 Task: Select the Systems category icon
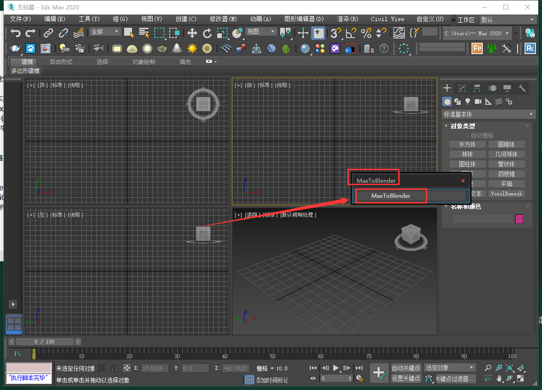coord(509,101)
